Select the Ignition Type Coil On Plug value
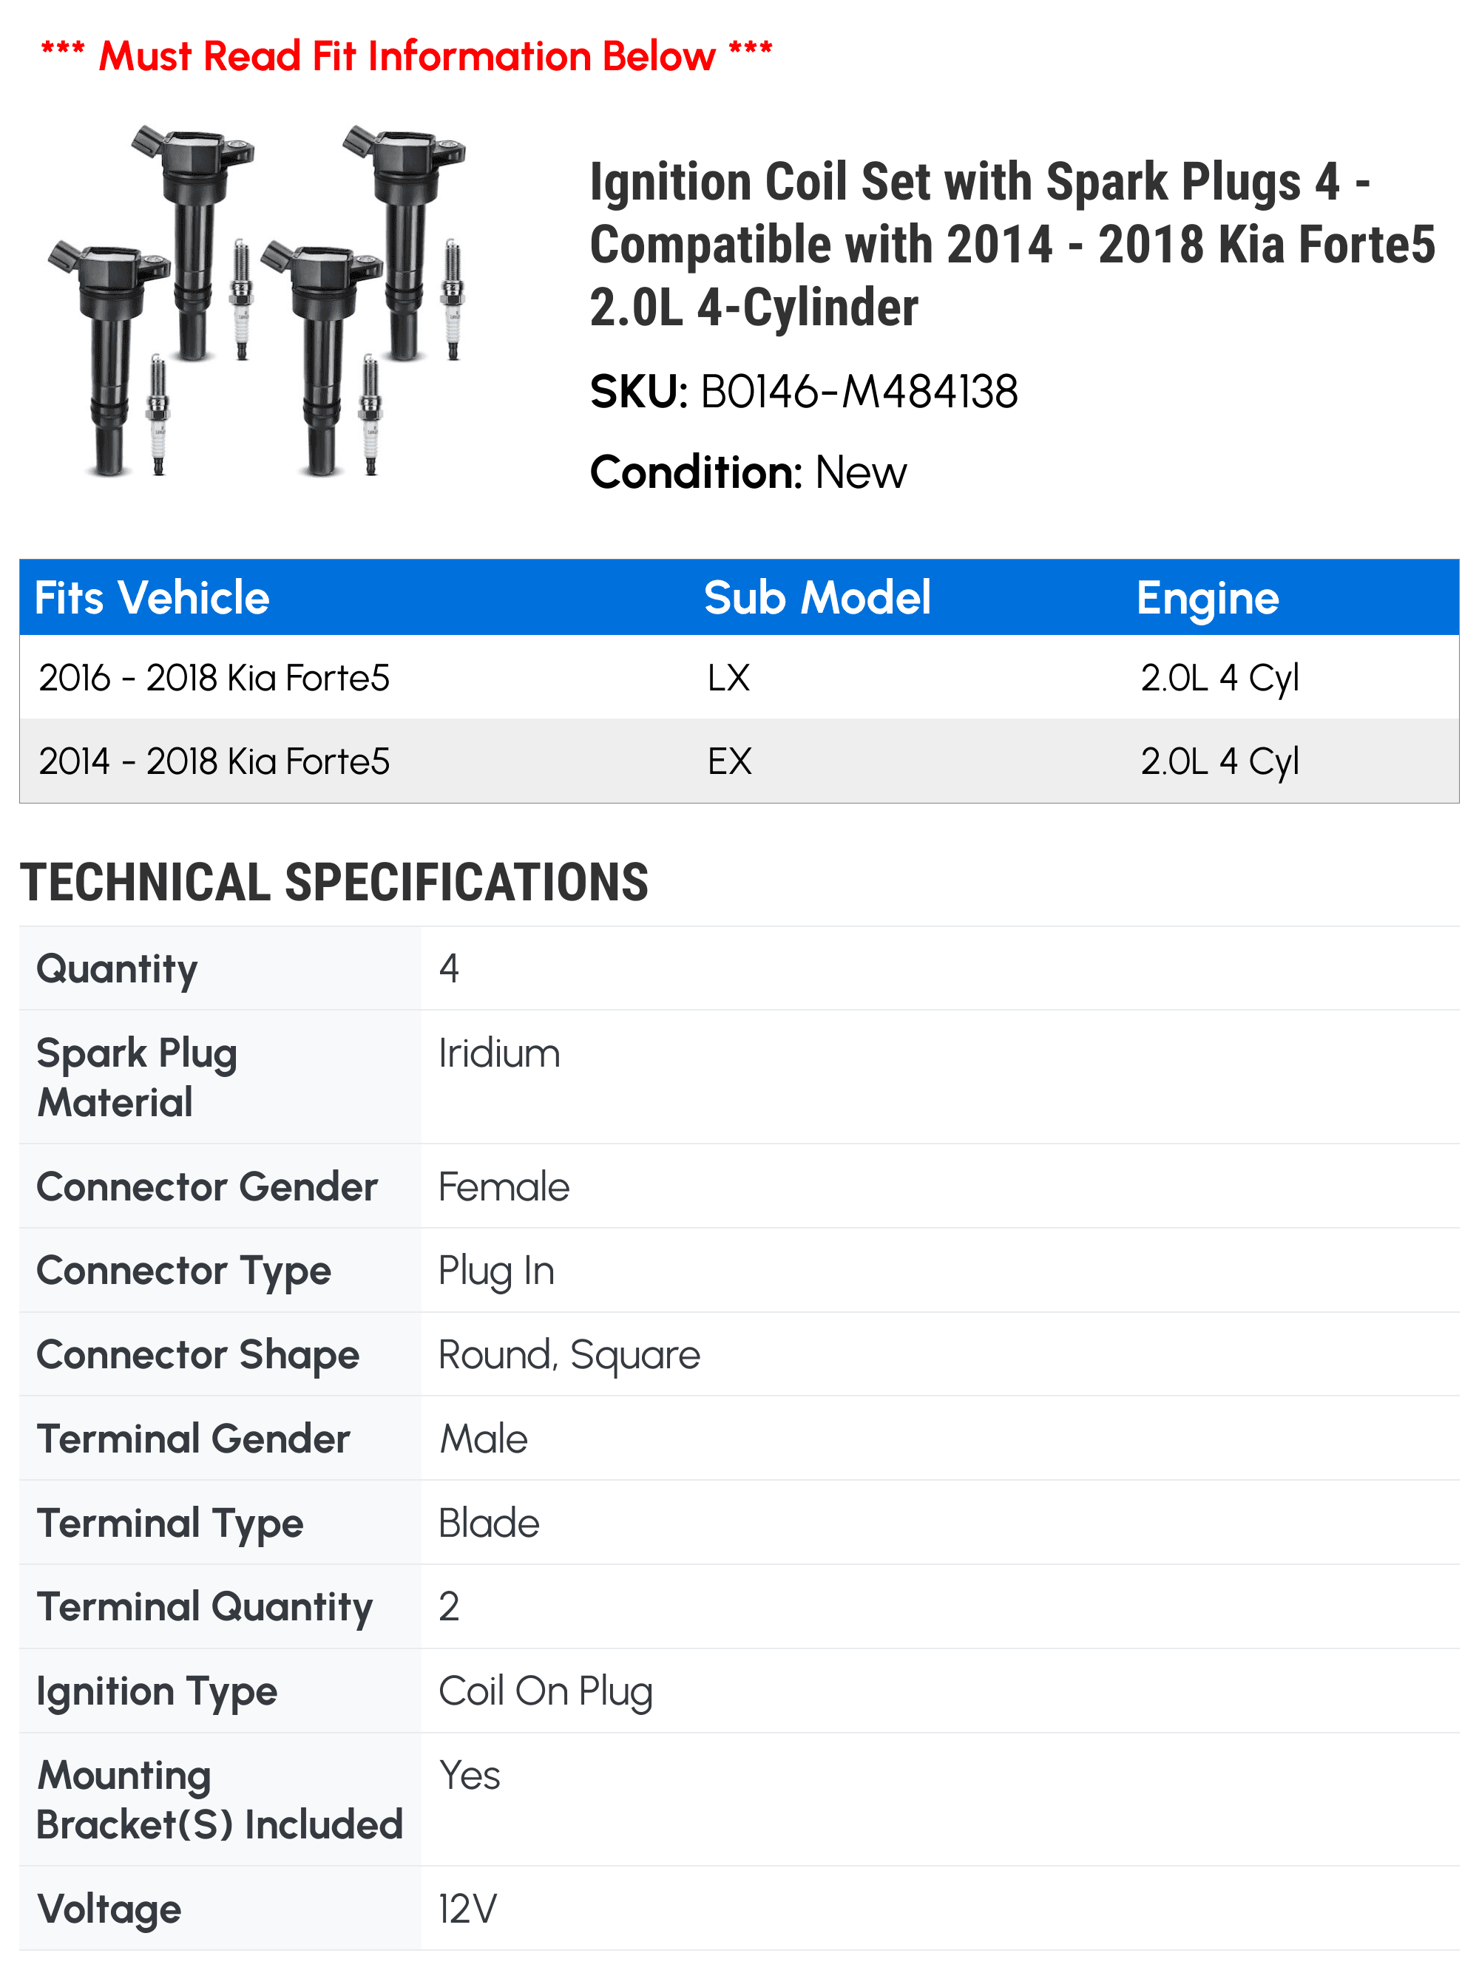1479x1970 pixels. [x=545, y=1691]
